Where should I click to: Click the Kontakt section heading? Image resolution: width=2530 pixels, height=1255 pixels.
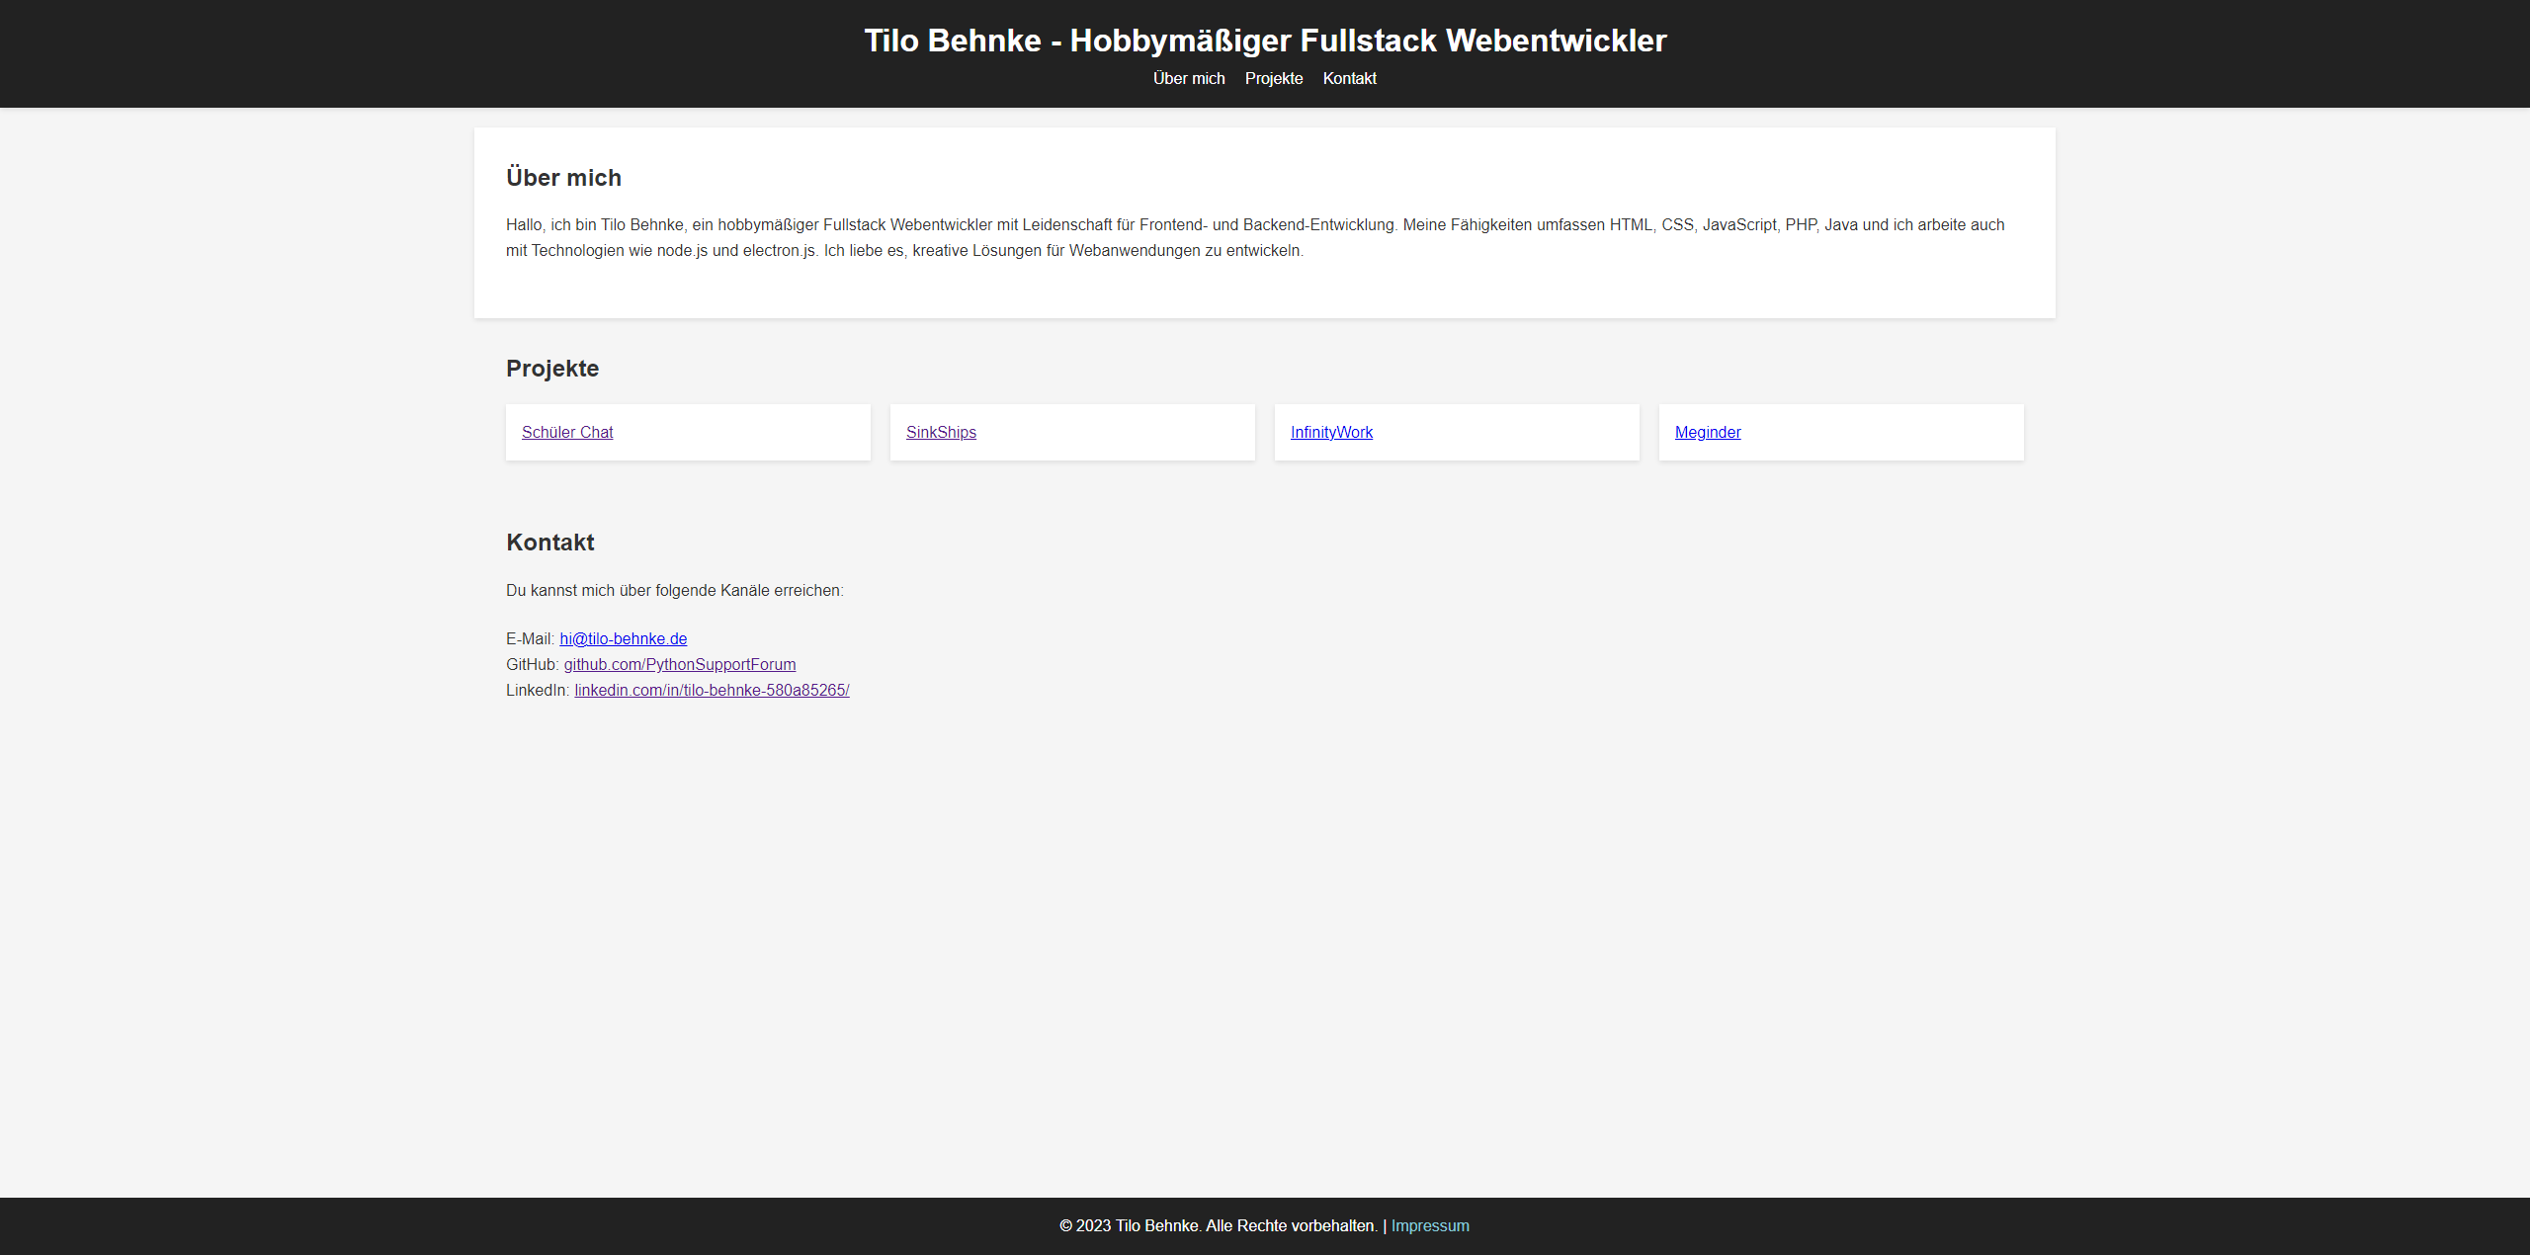[549, 543]
